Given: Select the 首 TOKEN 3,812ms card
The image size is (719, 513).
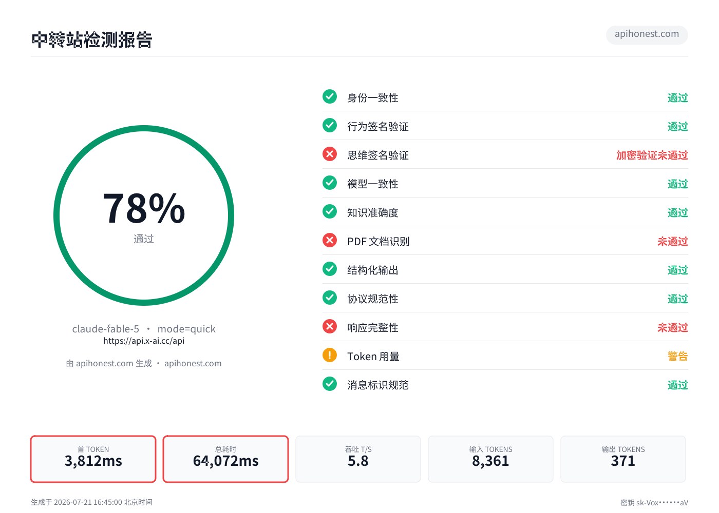Looking at the screenshot, I should pyautogui.click(x=93, y=459).
